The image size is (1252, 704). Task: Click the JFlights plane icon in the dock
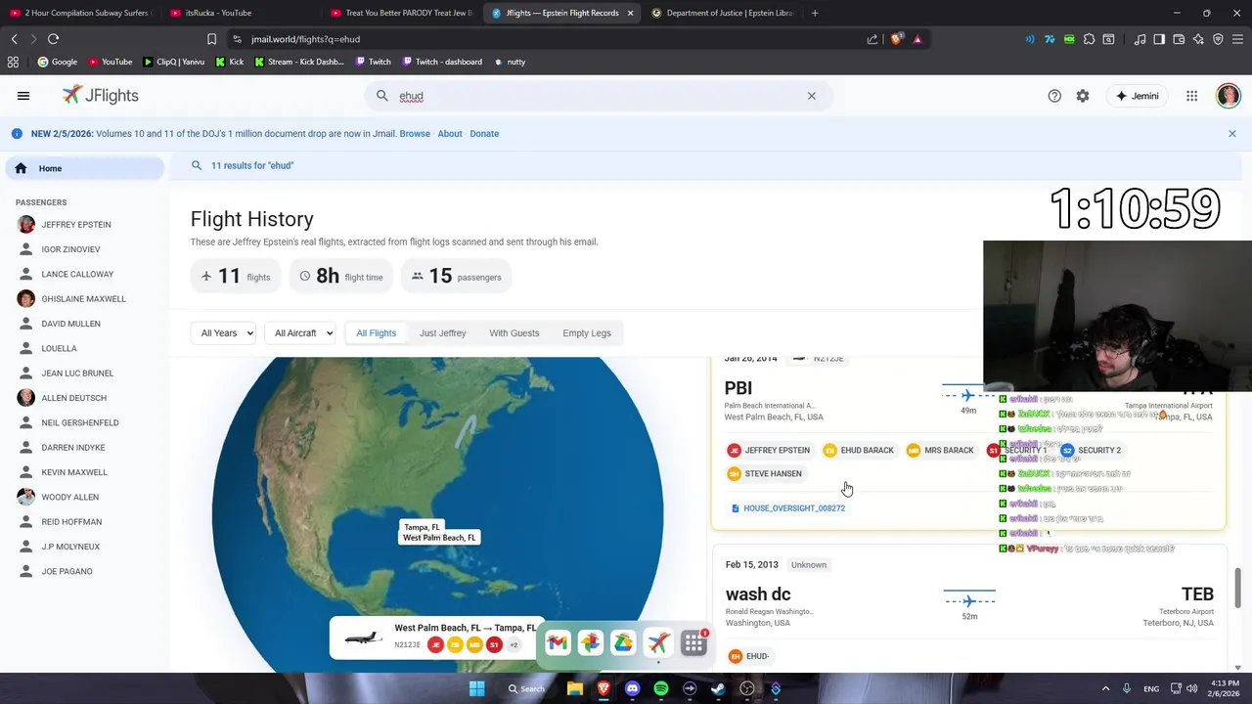tap(658, 642)
